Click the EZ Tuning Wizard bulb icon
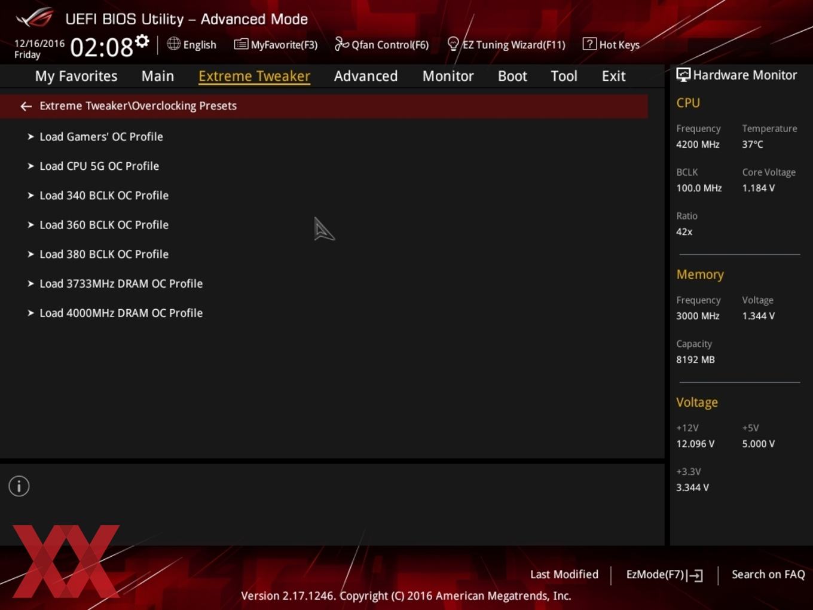 click(453, 44)
